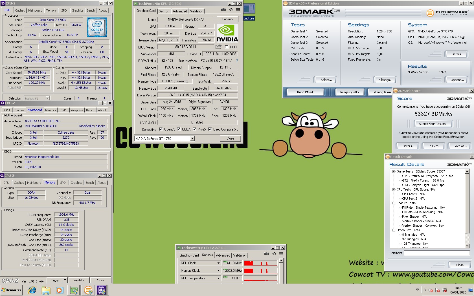Switch to Sensors tab in main GPU-Z window
The height and width of the screenshot is (296, 474).
[x=164, y=11]
